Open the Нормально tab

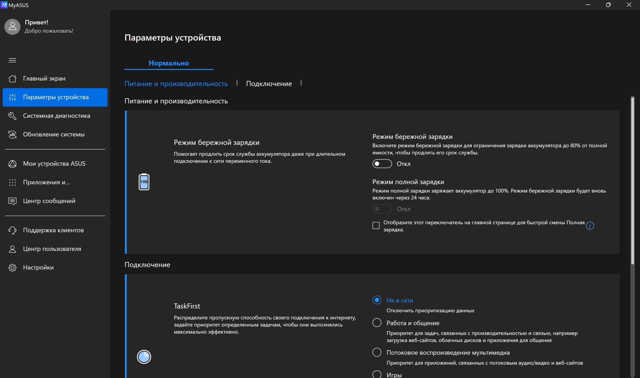169,63
